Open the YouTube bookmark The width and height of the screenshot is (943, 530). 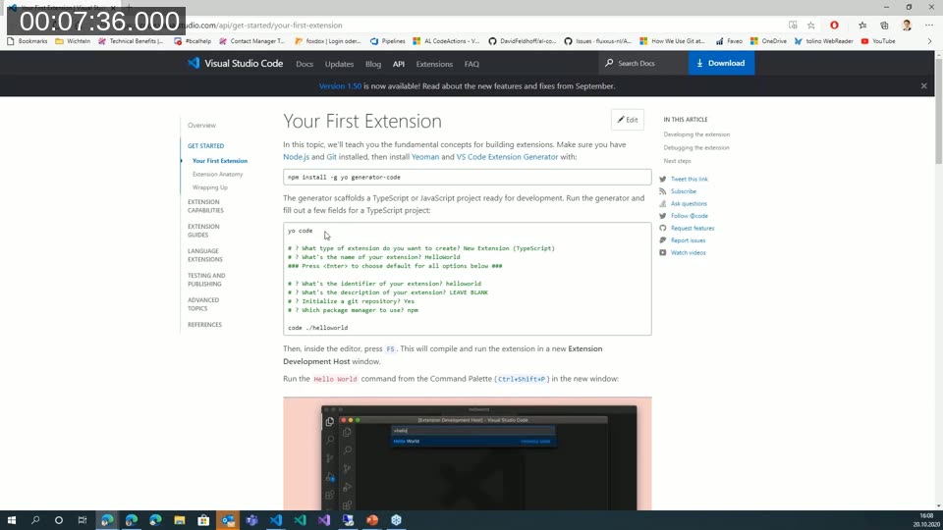[x=878, y=41]
